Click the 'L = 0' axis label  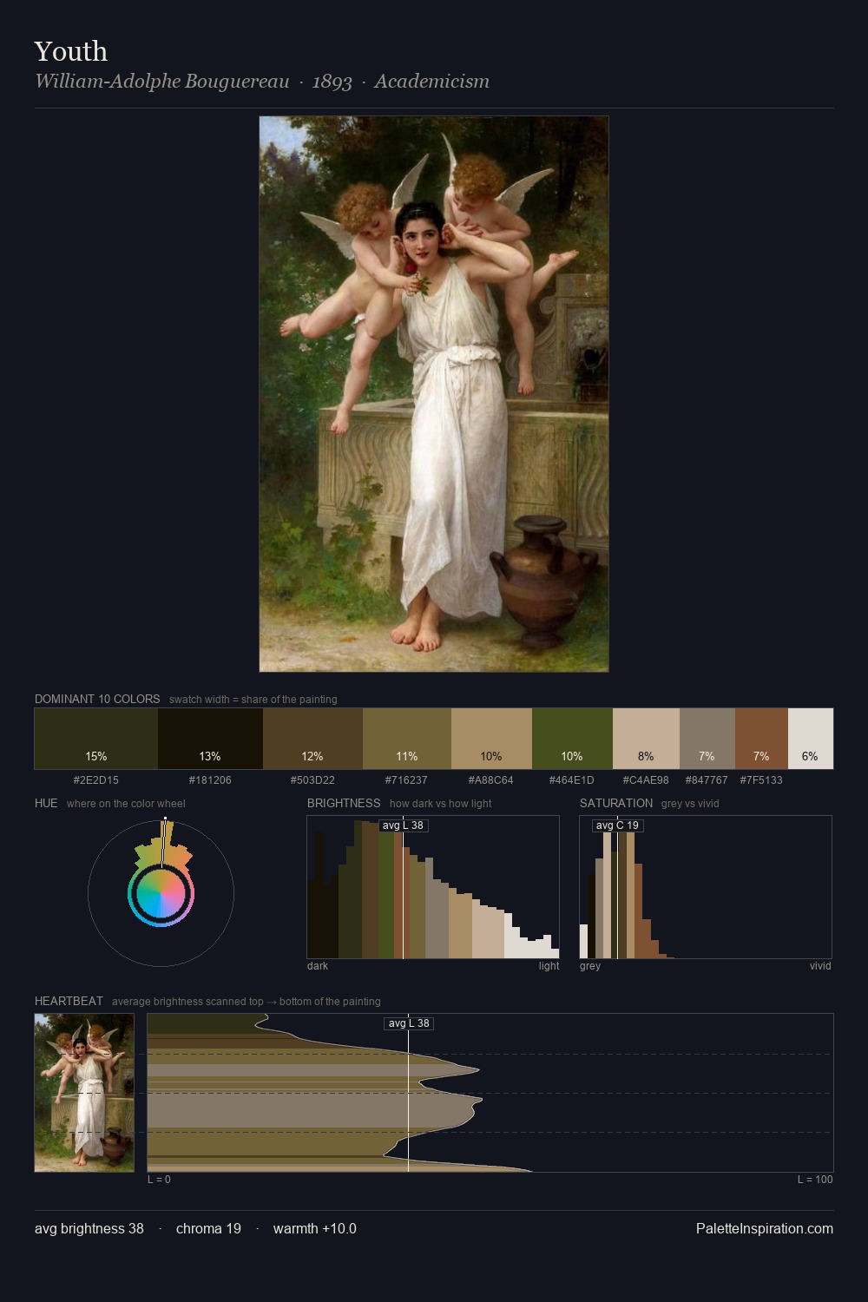[159, 1180]
